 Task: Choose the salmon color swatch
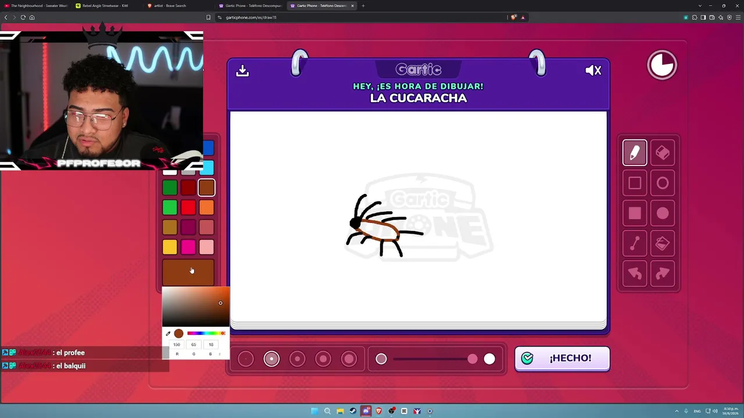(206, 228)
